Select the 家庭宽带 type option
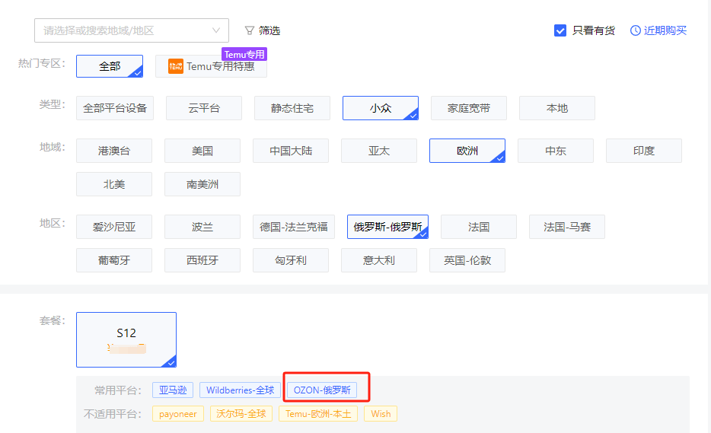Viewport: 711px width, 433px height. (x=469, y=108)
